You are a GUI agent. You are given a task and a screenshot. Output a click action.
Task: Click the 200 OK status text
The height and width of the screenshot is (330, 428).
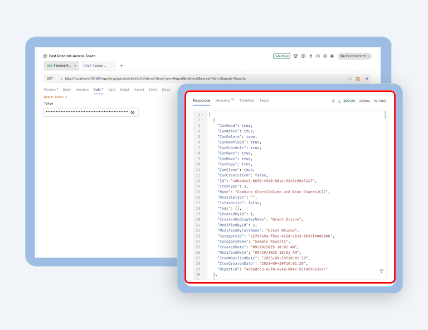[349, 101]
